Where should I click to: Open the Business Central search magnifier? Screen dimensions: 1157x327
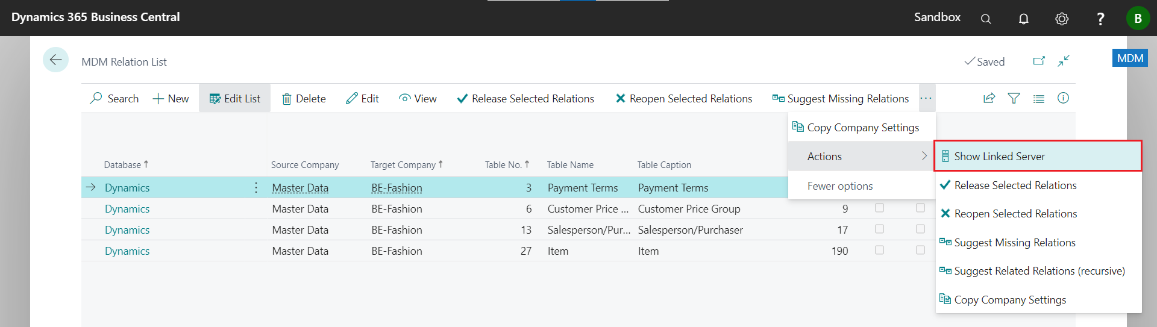coord(986,19)
